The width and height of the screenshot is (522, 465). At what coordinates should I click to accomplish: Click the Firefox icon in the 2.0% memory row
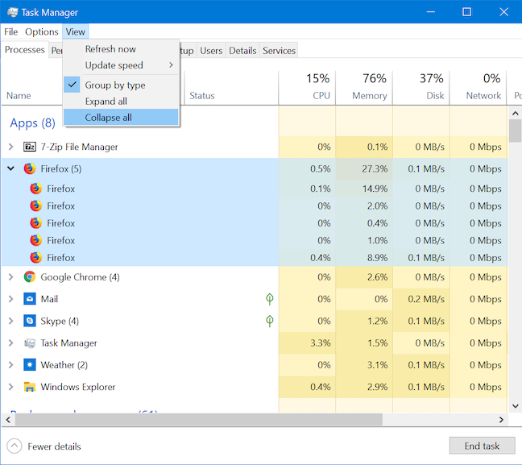36,206
